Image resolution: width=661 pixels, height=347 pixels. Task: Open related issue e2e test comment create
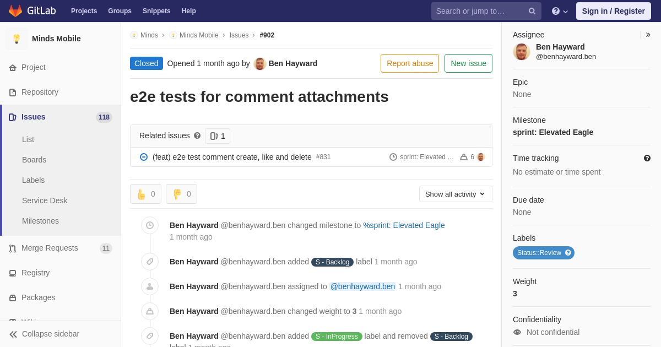coord(232,157)
